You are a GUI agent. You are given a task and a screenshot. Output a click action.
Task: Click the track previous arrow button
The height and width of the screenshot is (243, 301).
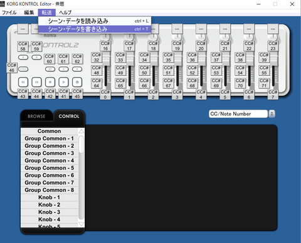coord(23,57)
